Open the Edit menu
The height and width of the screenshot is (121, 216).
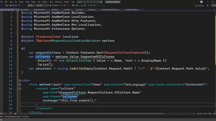coord(6,2)
